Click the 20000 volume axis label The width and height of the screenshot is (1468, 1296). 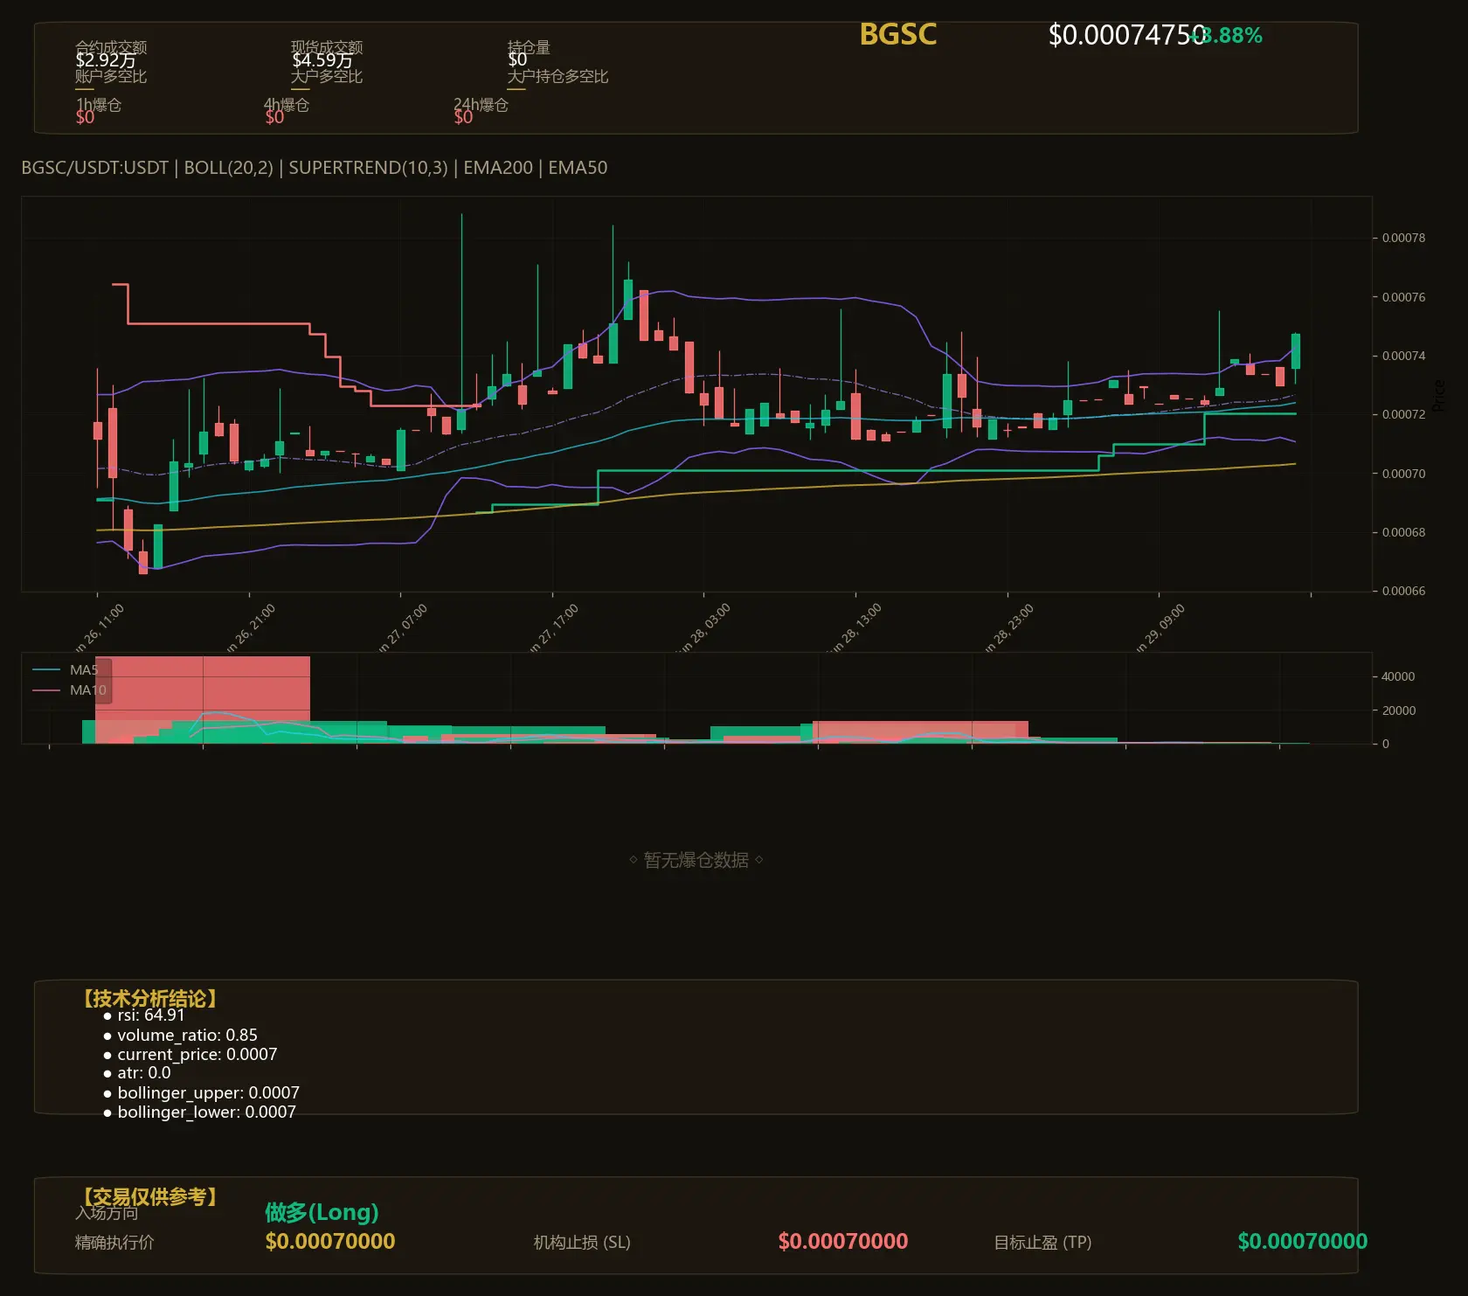coord(1398,710)
